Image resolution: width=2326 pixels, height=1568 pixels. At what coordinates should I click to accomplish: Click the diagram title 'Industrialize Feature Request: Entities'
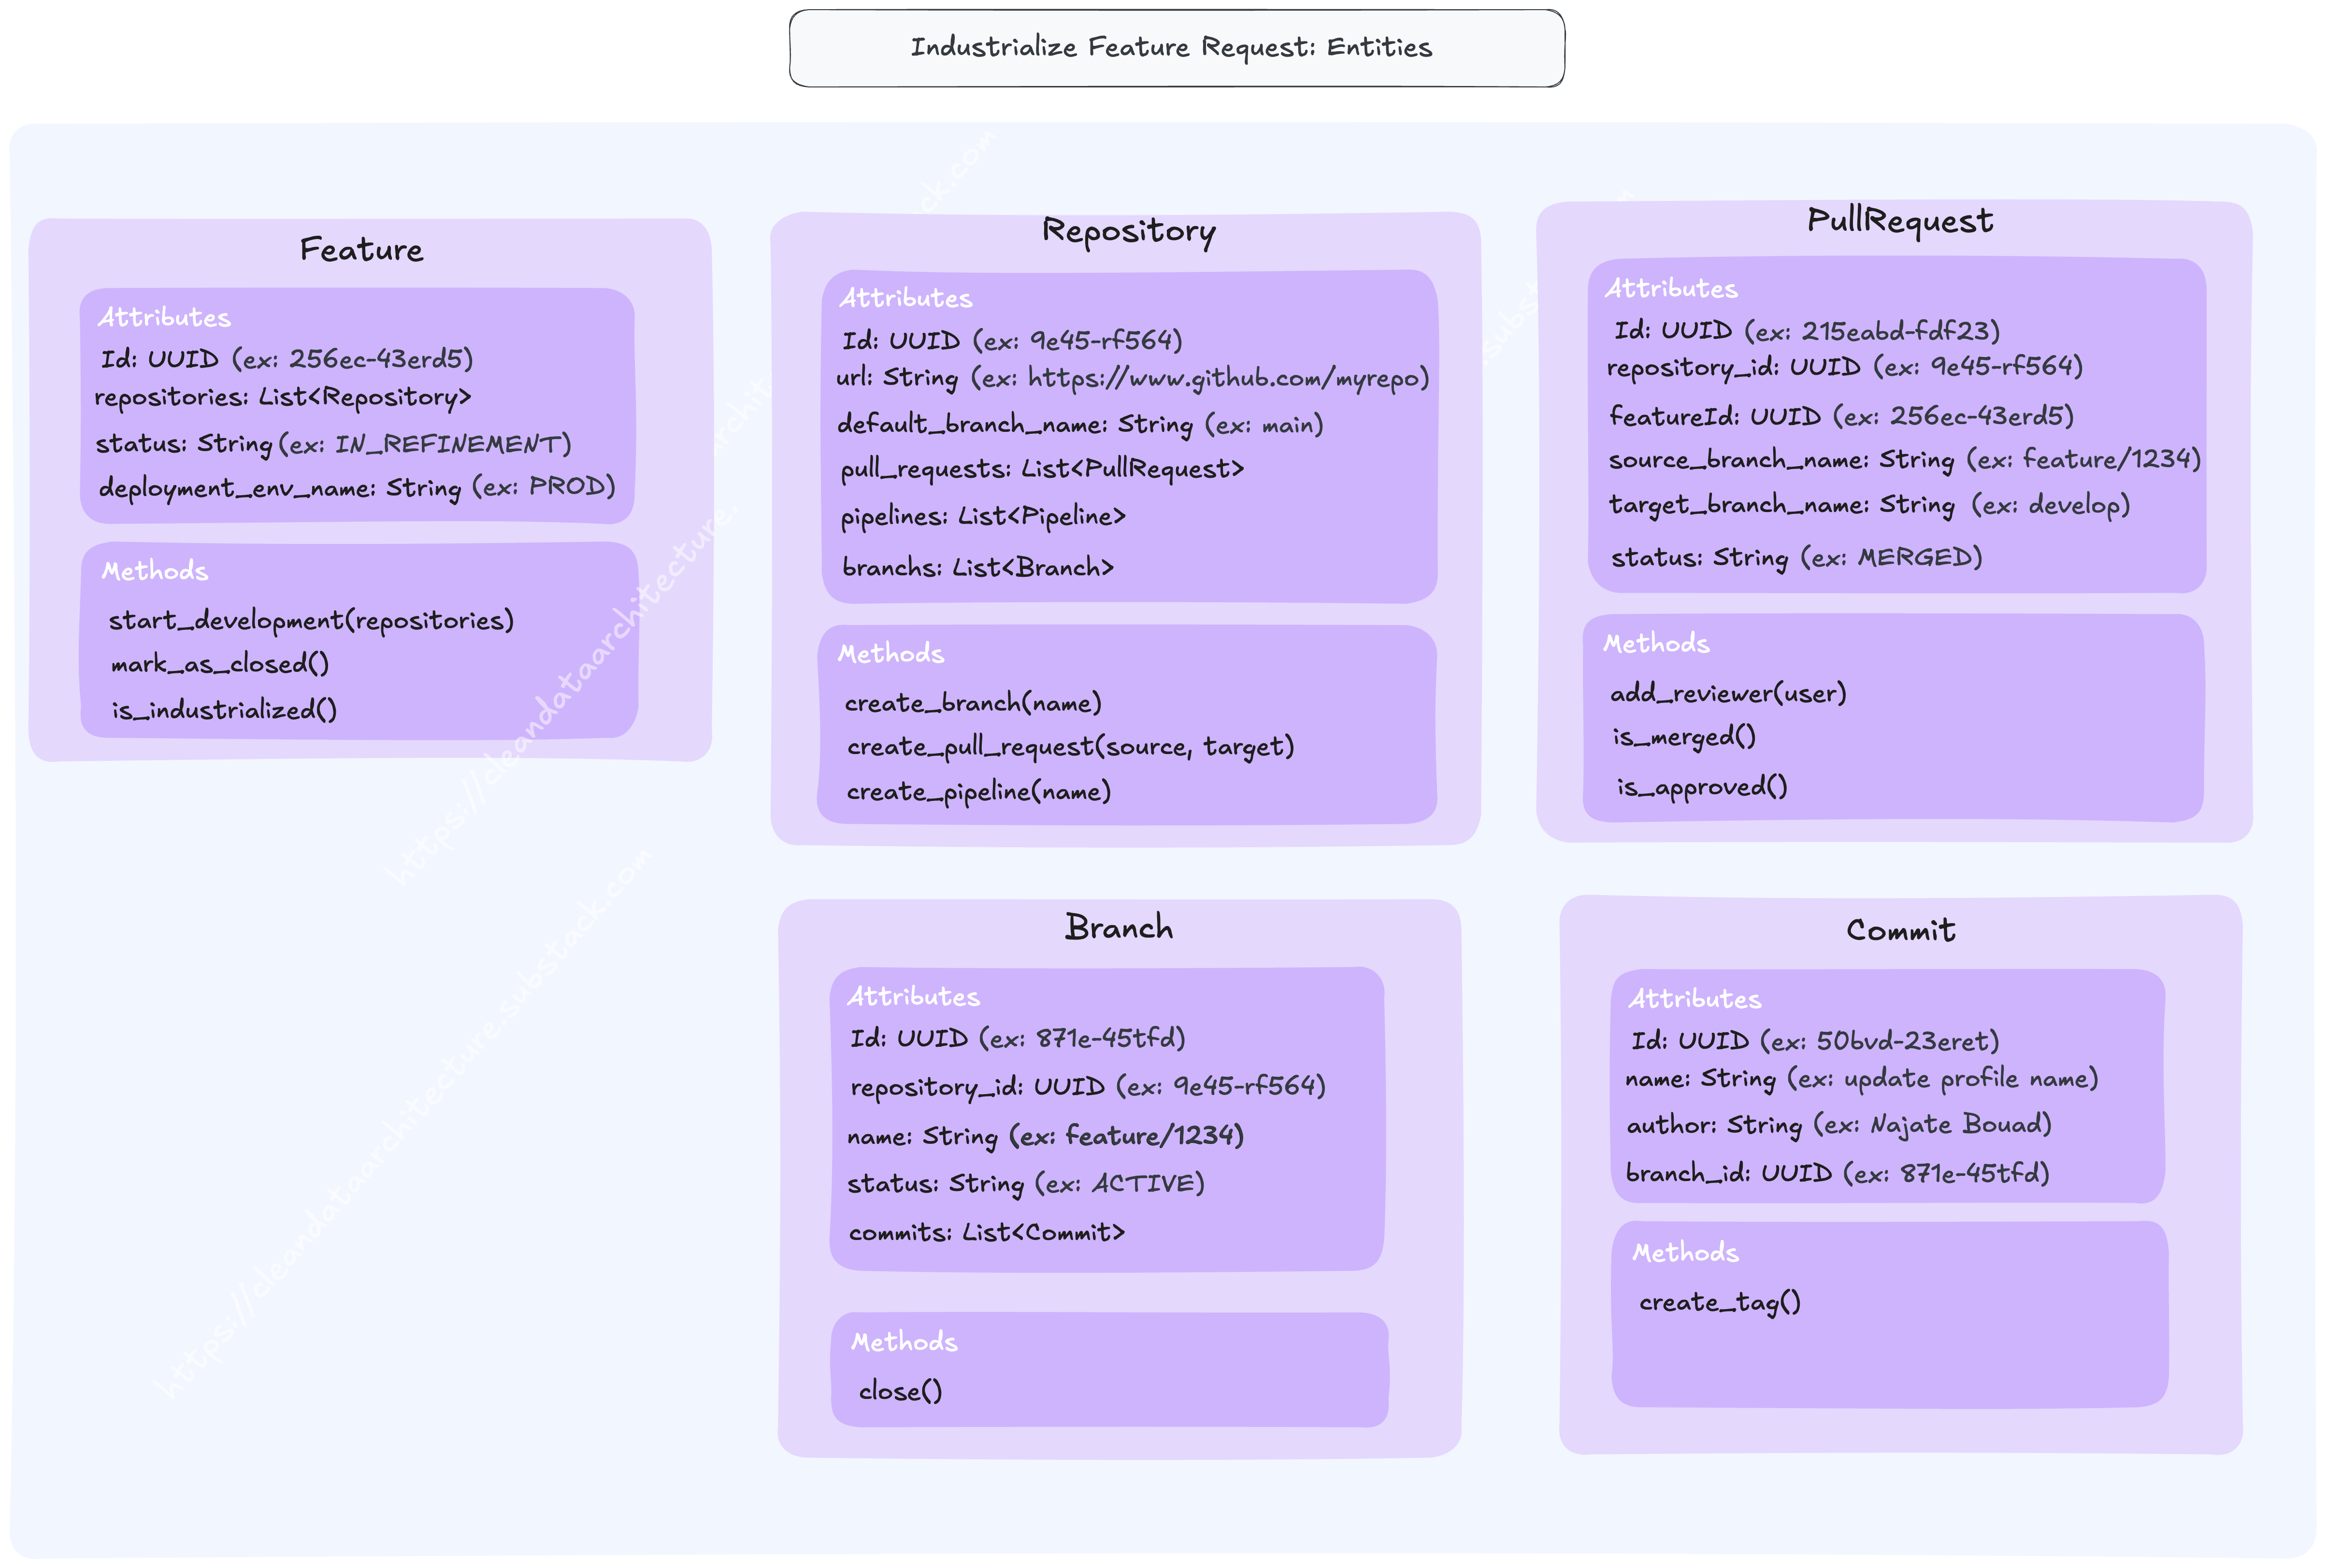tap(1171, 48)
